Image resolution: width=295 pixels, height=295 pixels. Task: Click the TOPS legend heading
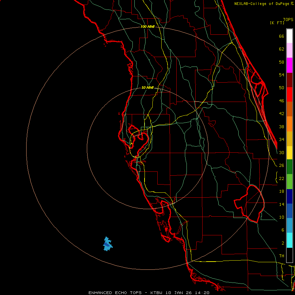tap(288, 20)
